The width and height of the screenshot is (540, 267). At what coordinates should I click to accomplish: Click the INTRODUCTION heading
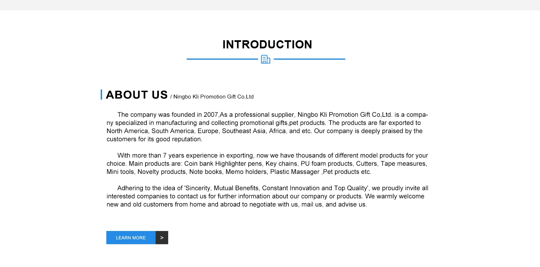267,44
